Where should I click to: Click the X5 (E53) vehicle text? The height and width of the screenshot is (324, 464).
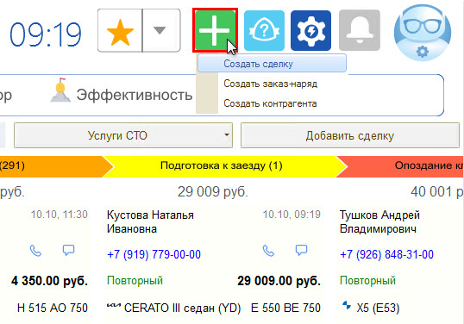(x=378, y=308)
